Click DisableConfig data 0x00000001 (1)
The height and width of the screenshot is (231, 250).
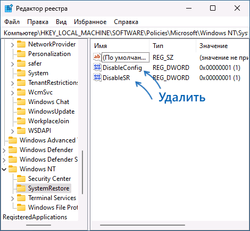[x=220, y=68]
